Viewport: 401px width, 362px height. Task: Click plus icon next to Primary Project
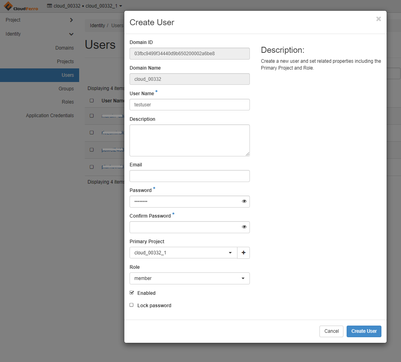coord(243,253)
